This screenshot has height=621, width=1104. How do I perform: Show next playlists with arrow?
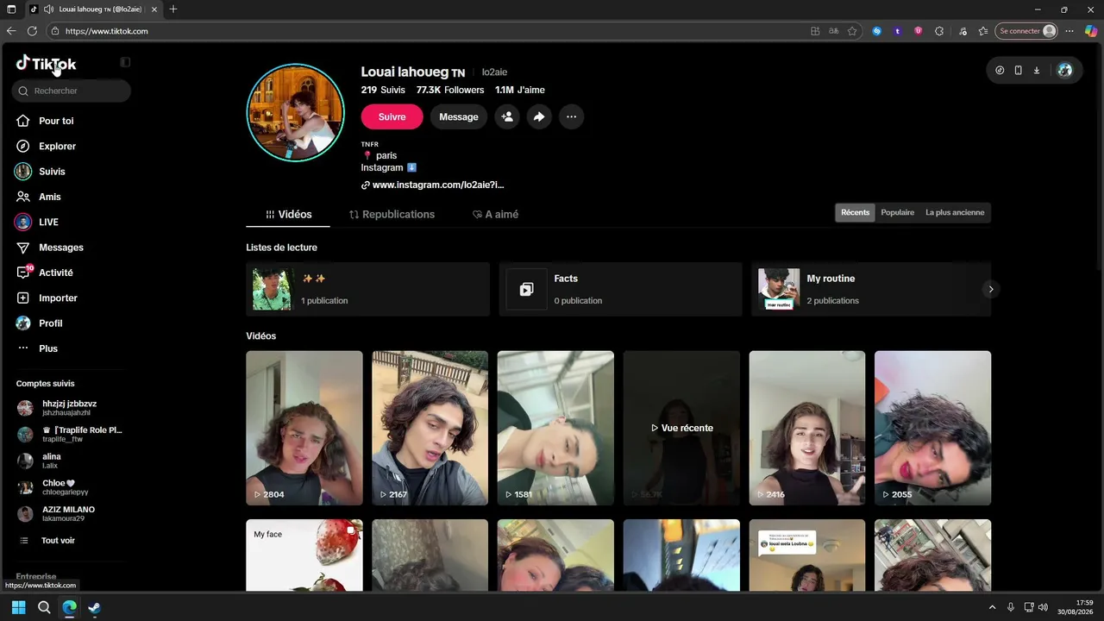click(991, 289)
